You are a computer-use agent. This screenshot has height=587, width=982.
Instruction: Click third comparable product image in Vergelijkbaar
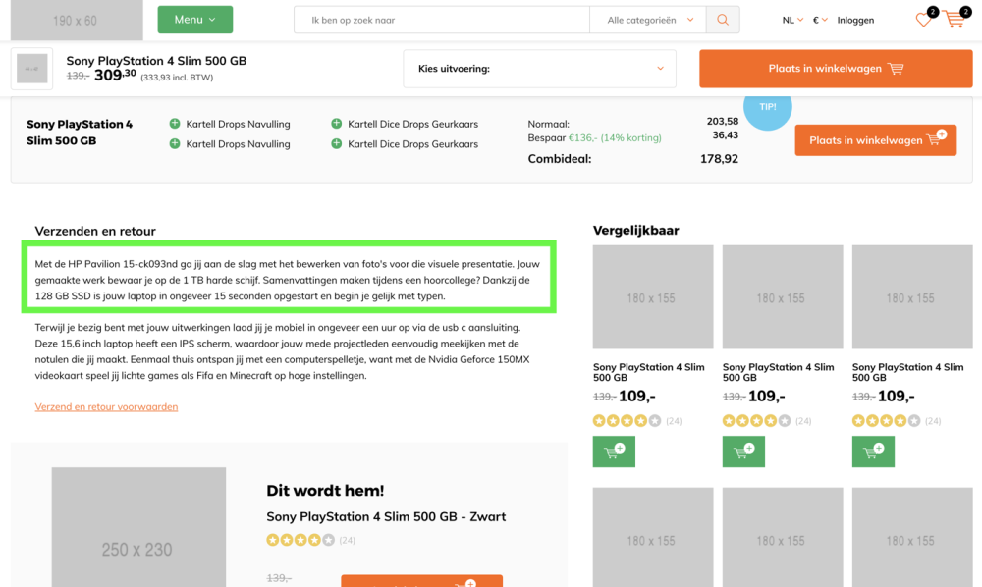(x=912, y=296)
